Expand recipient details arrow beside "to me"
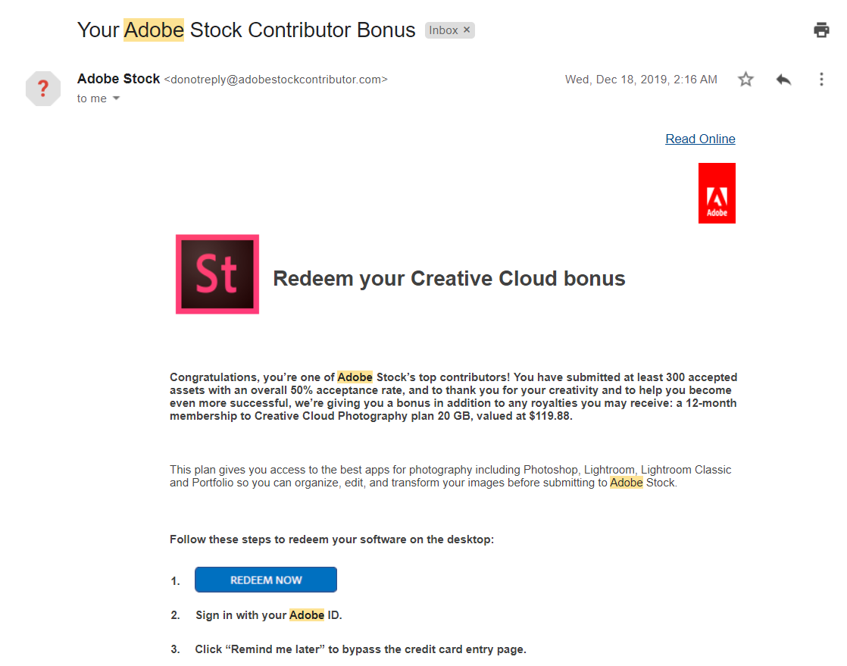Viewport: 847px width, 666px height. pyautogui.click(x=116, y=98)
